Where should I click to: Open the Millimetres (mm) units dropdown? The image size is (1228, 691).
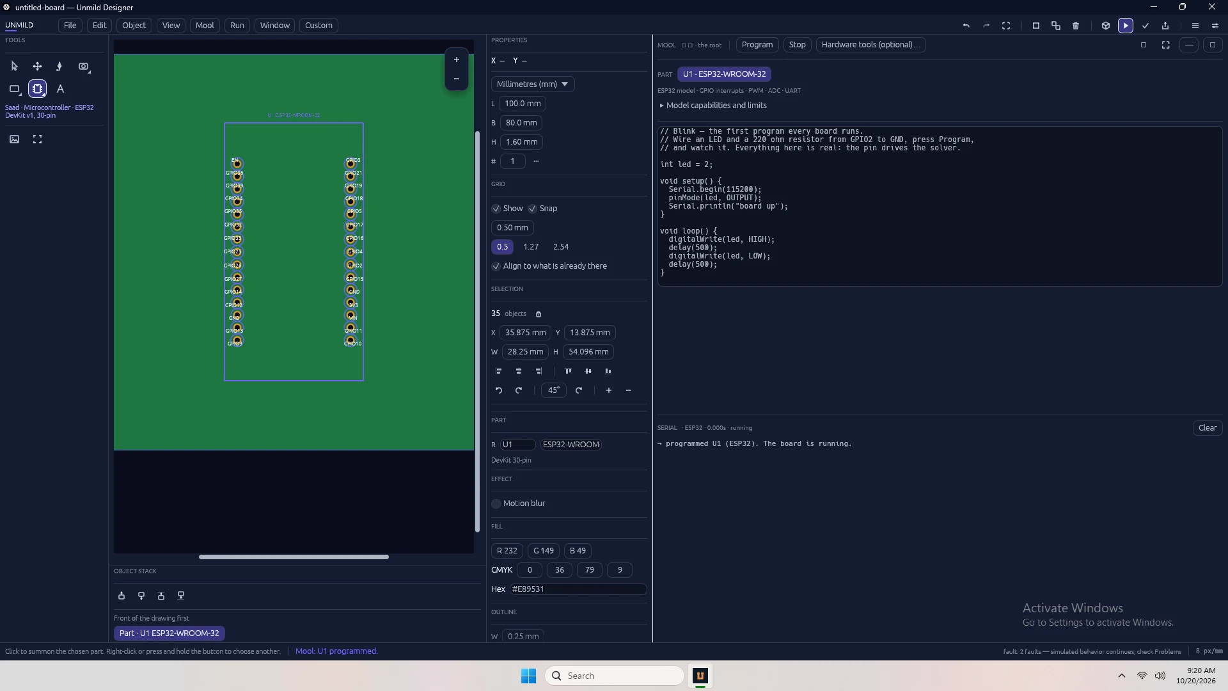pyautogui.click(x=533, y=84)
